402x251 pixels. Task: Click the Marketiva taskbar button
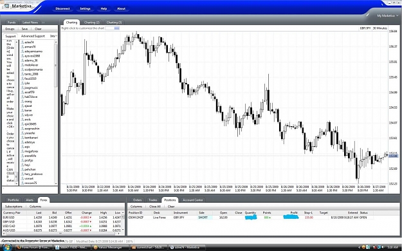point(187,247)
